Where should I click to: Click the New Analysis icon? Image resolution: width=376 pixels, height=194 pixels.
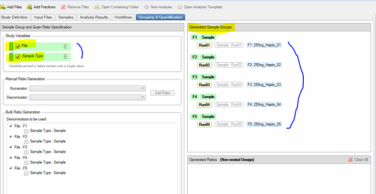pyautogui.click(x=146, y=7)
